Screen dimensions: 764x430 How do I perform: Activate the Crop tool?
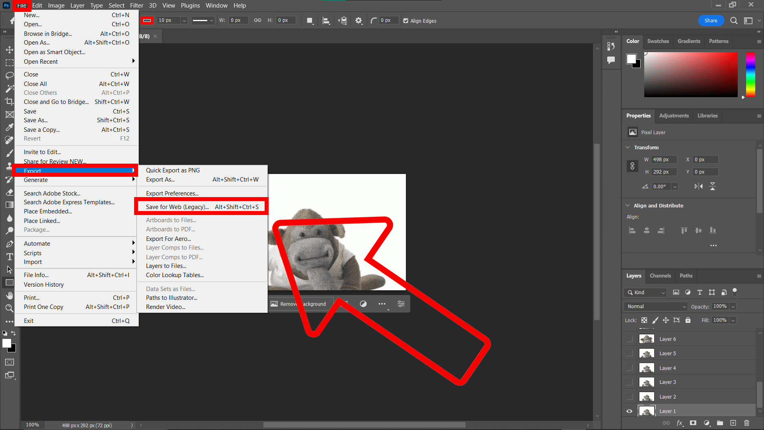(x=10, y=102)
